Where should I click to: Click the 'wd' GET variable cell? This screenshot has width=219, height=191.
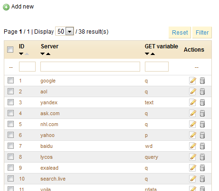[x=149, y=146]
